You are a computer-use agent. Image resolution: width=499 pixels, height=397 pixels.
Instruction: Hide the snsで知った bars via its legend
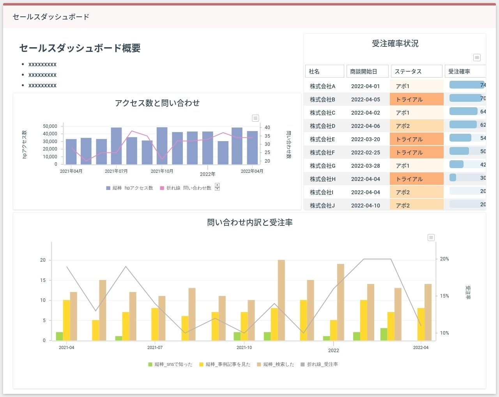click(171, 364)
